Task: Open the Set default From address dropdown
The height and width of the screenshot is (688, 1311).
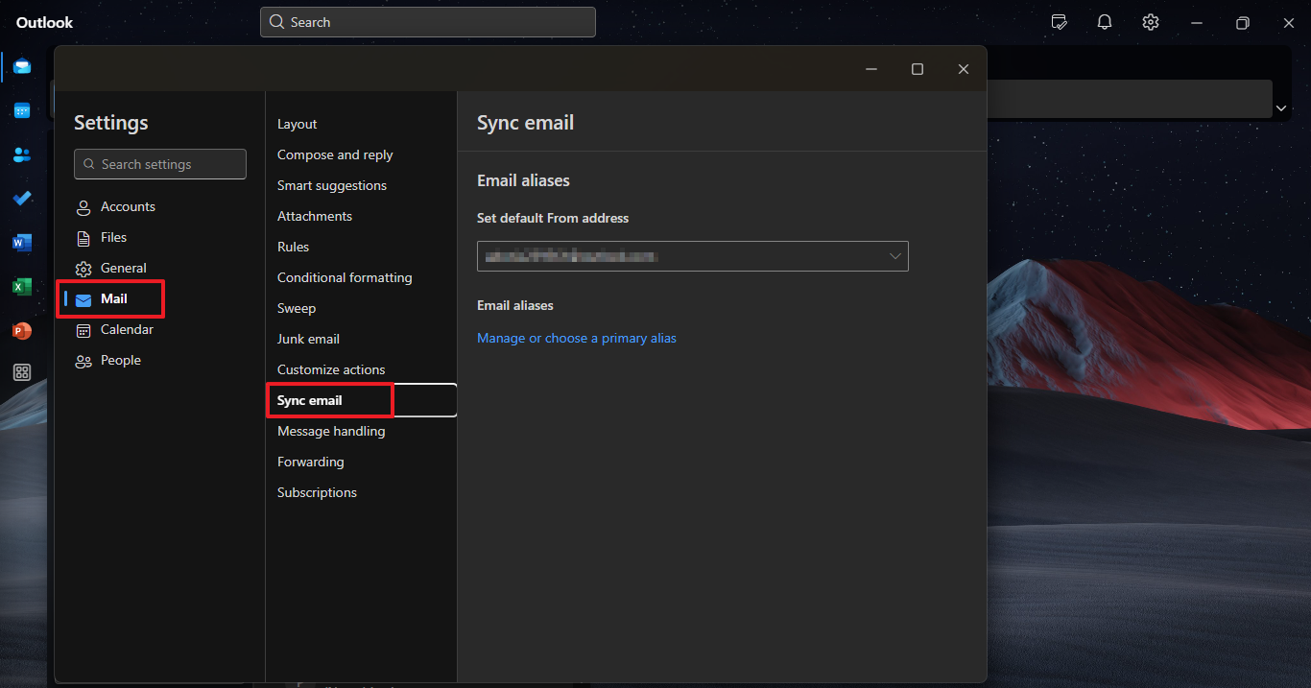Action: click(x=692, y=256)
